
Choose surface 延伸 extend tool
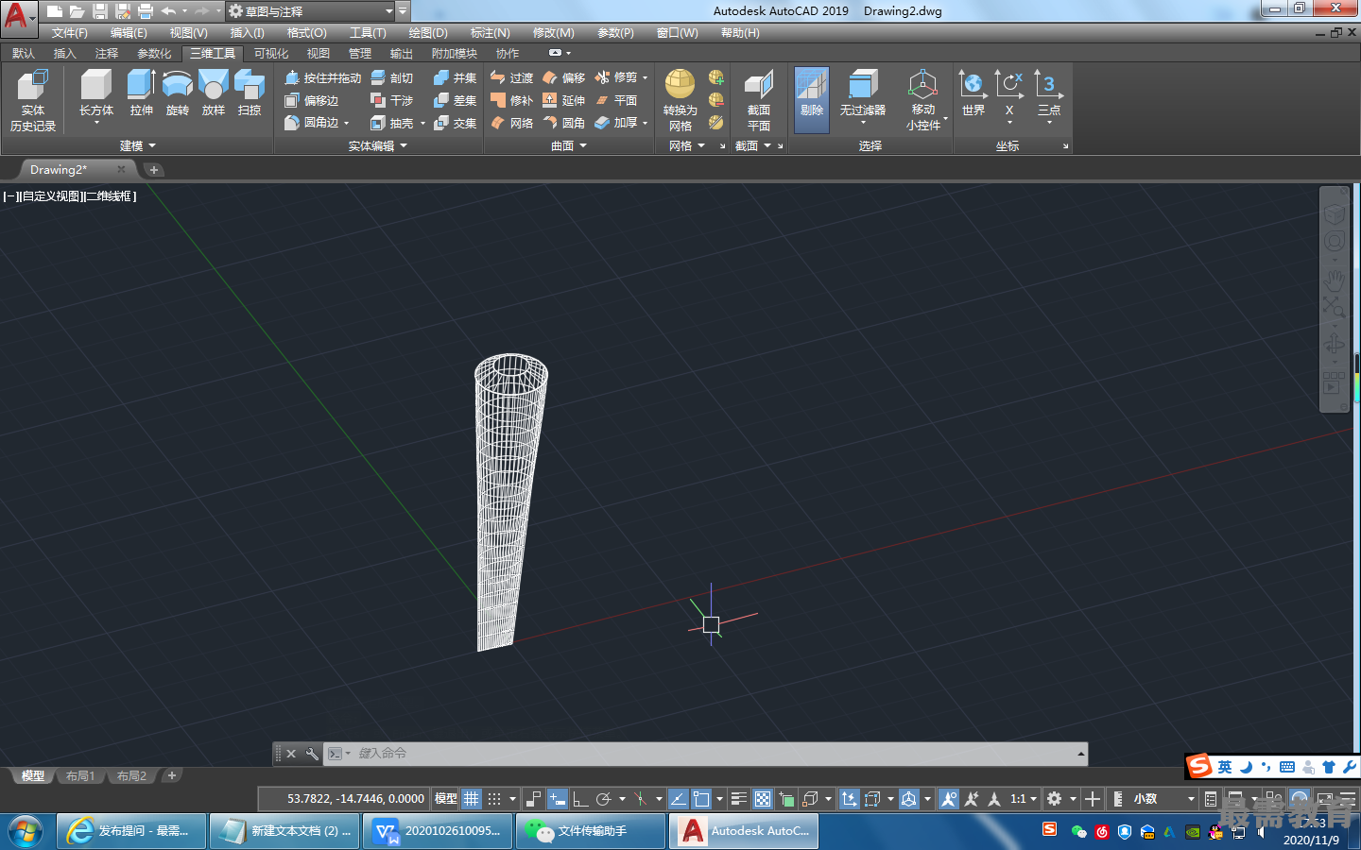click(x=563, y=100)
